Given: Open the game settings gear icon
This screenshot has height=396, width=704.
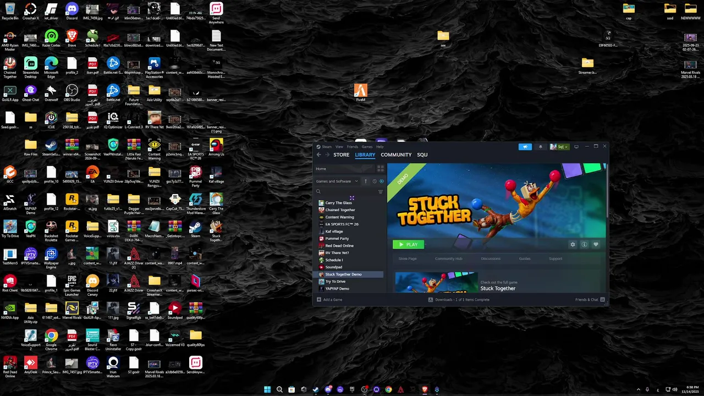Looking at the screenshot, I should [573, 245].
